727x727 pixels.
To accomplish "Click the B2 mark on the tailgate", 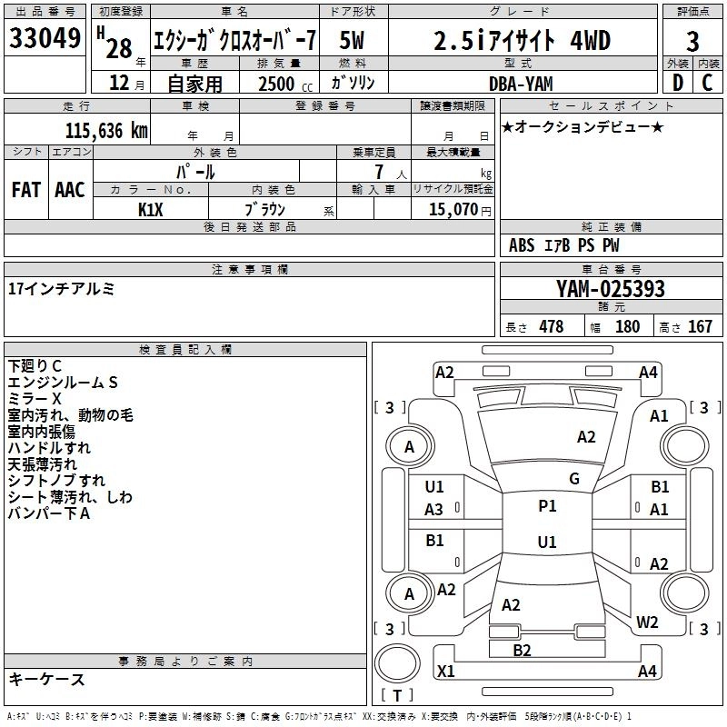I will 522,650.
